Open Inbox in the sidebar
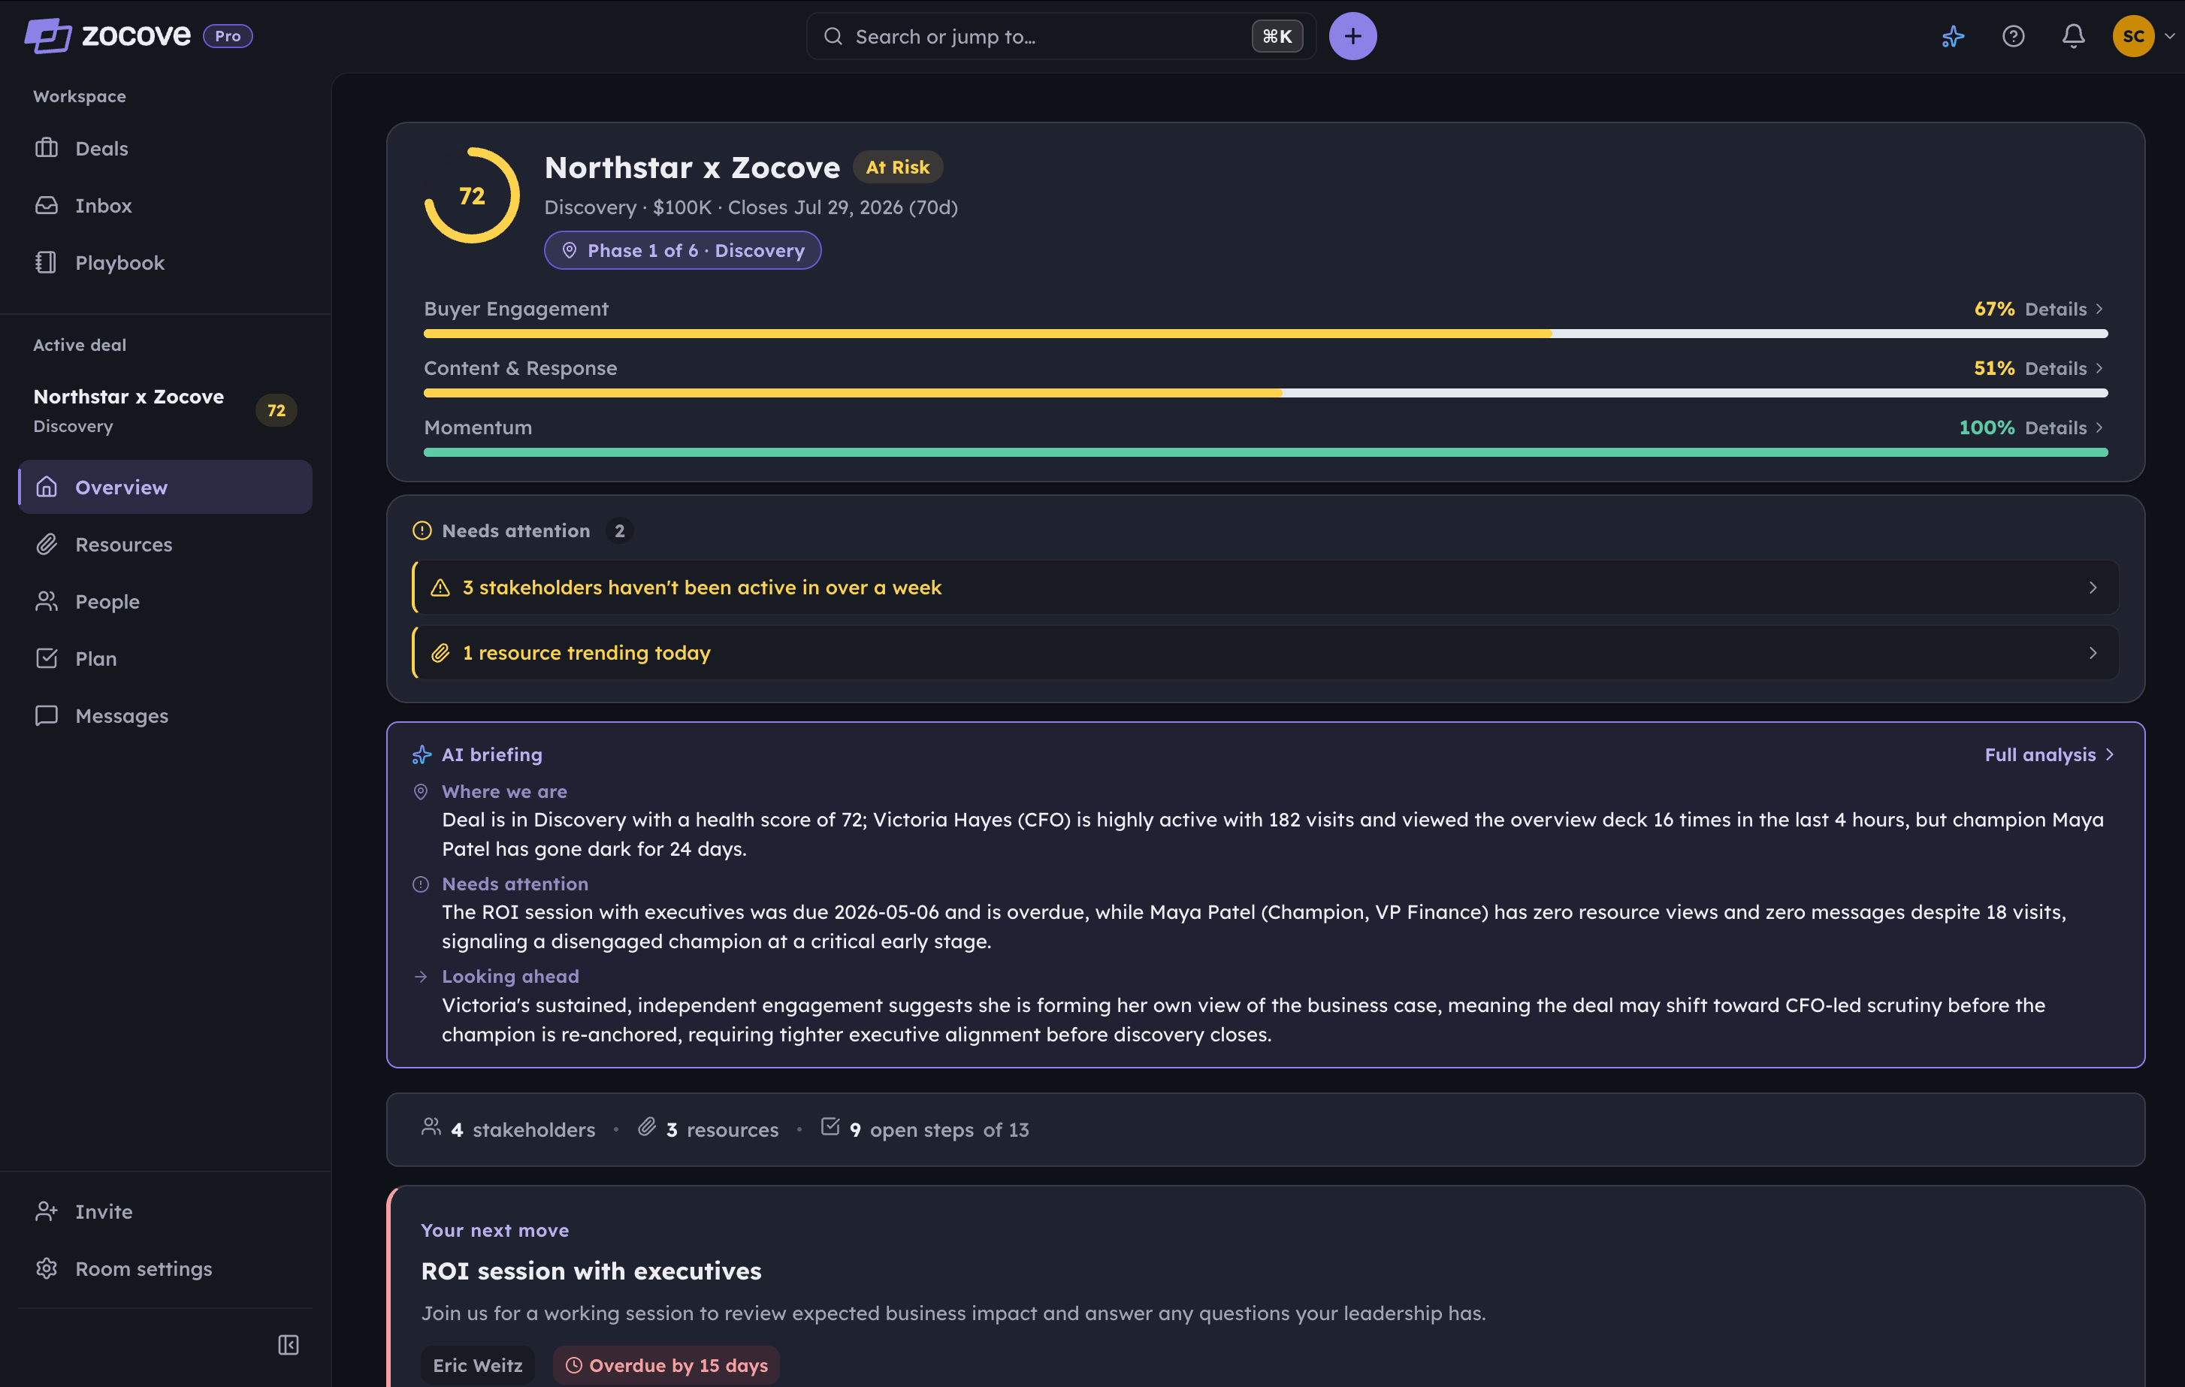Image resolution: width=2185 pixels, height=1387 pixels. tap(165, 205)
